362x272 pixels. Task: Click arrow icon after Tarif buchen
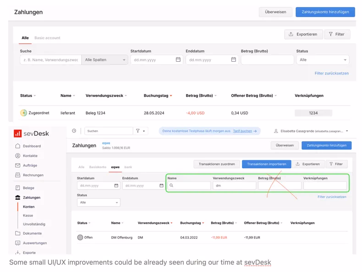tap(255, 131)
